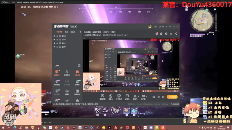The width and height of the screenshot is (232, 130).
Task: Click avatar image in companion preview
Action: (91, 81)
